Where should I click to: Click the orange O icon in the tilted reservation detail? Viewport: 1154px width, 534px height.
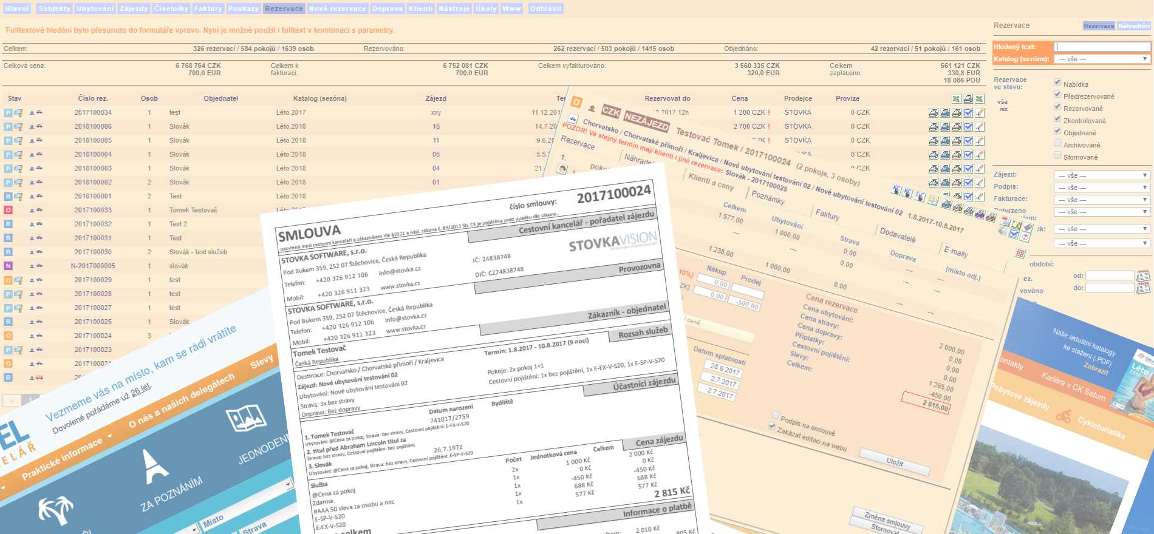tap(576, 102)
